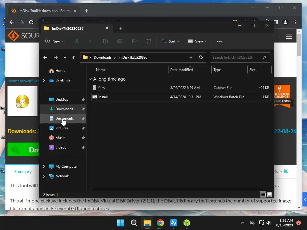This screenshot has width=307, height=230.
Task: Click the Paste clipboard icon in Explorer toolbar
Action: [105, 41]
